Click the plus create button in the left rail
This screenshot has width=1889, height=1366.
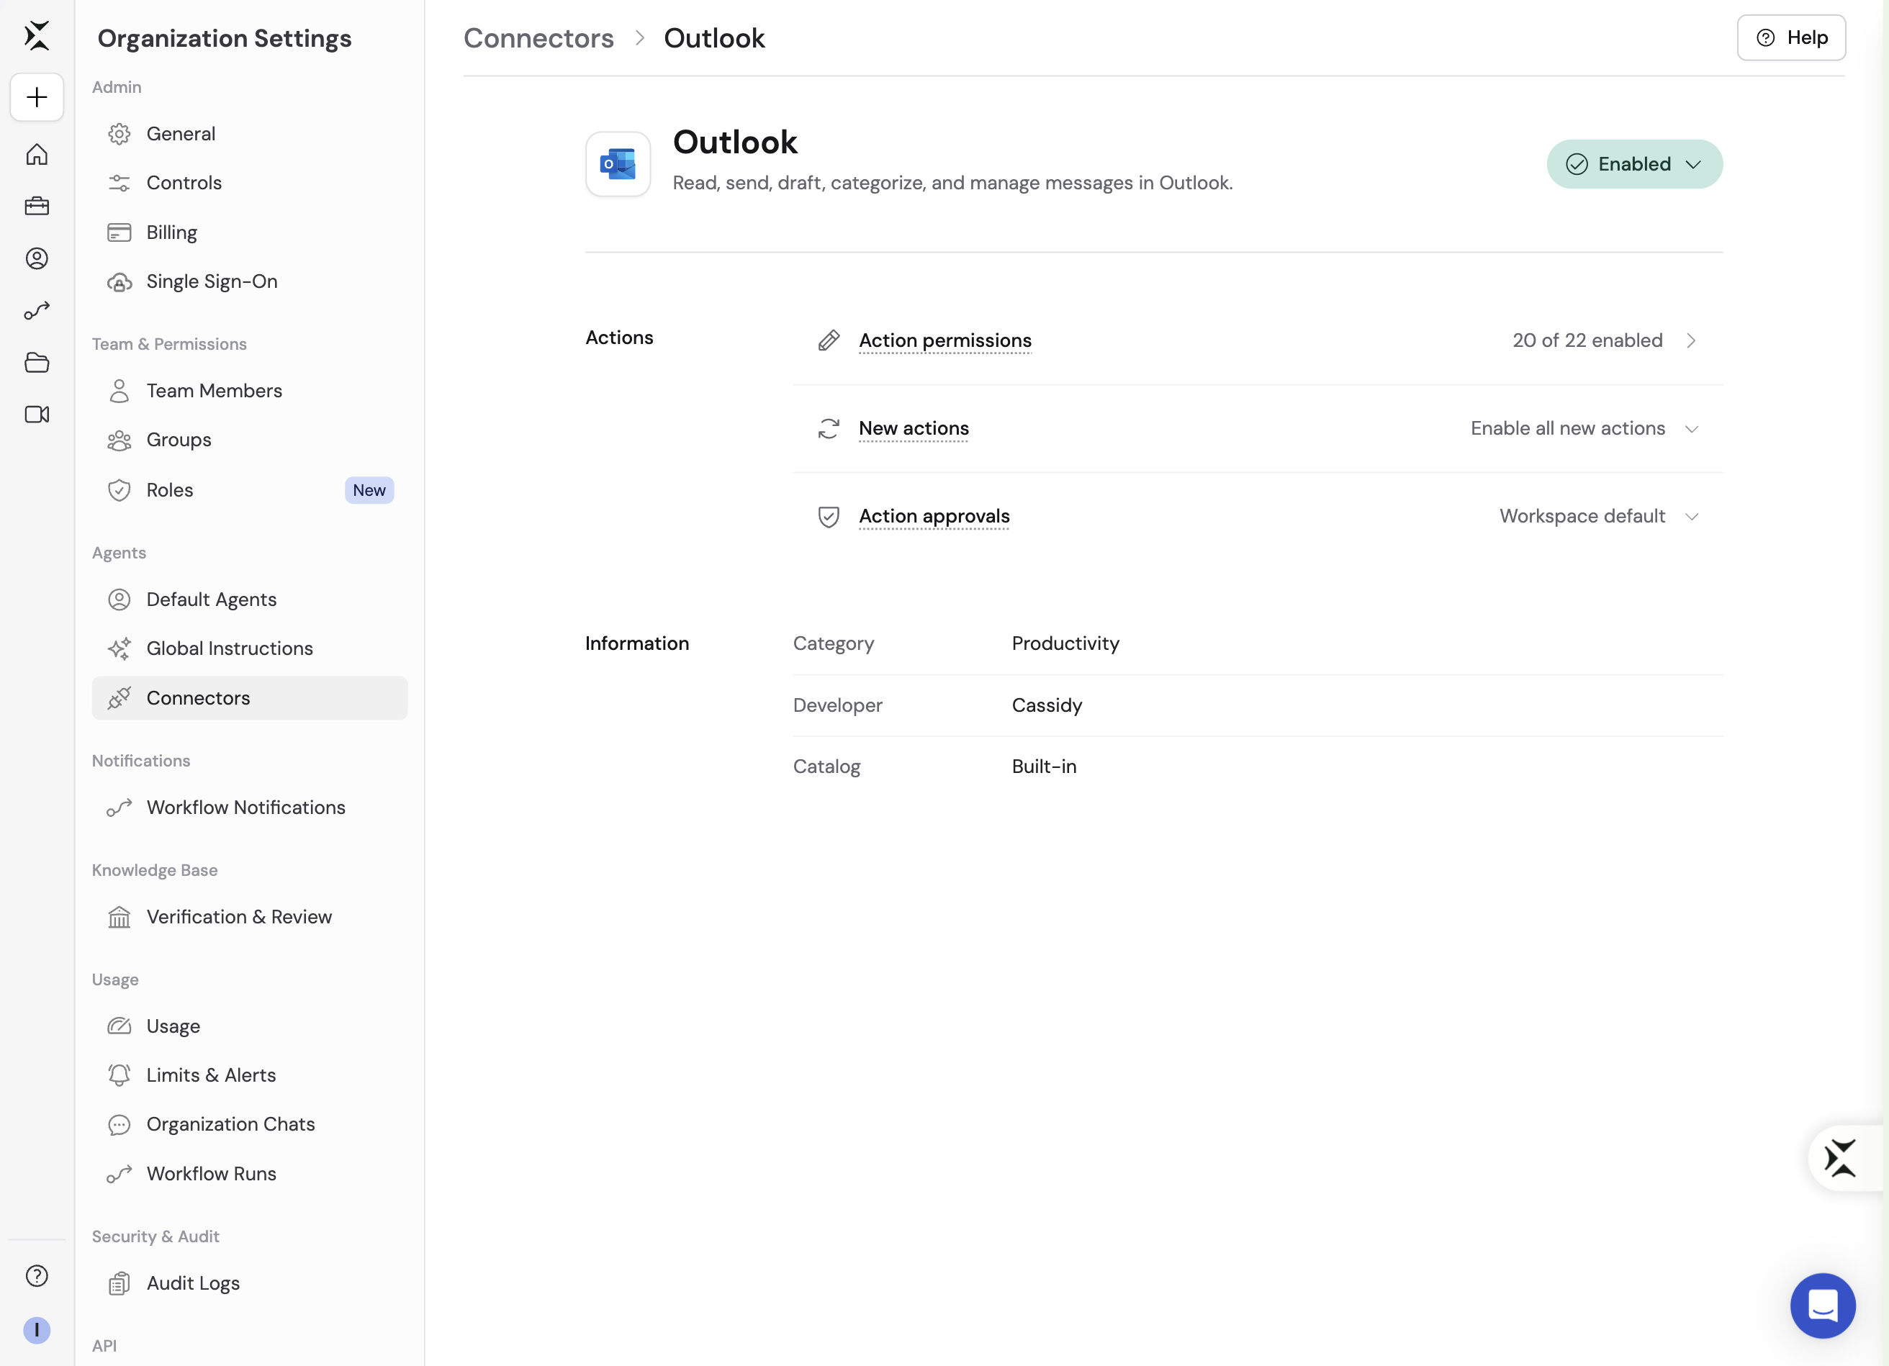37,97
